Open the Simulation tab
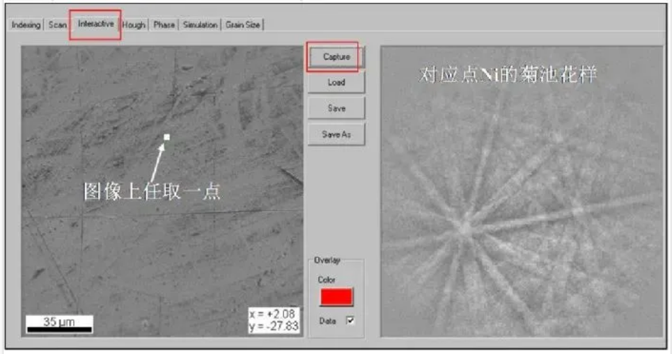 click(x=200, y=25)
